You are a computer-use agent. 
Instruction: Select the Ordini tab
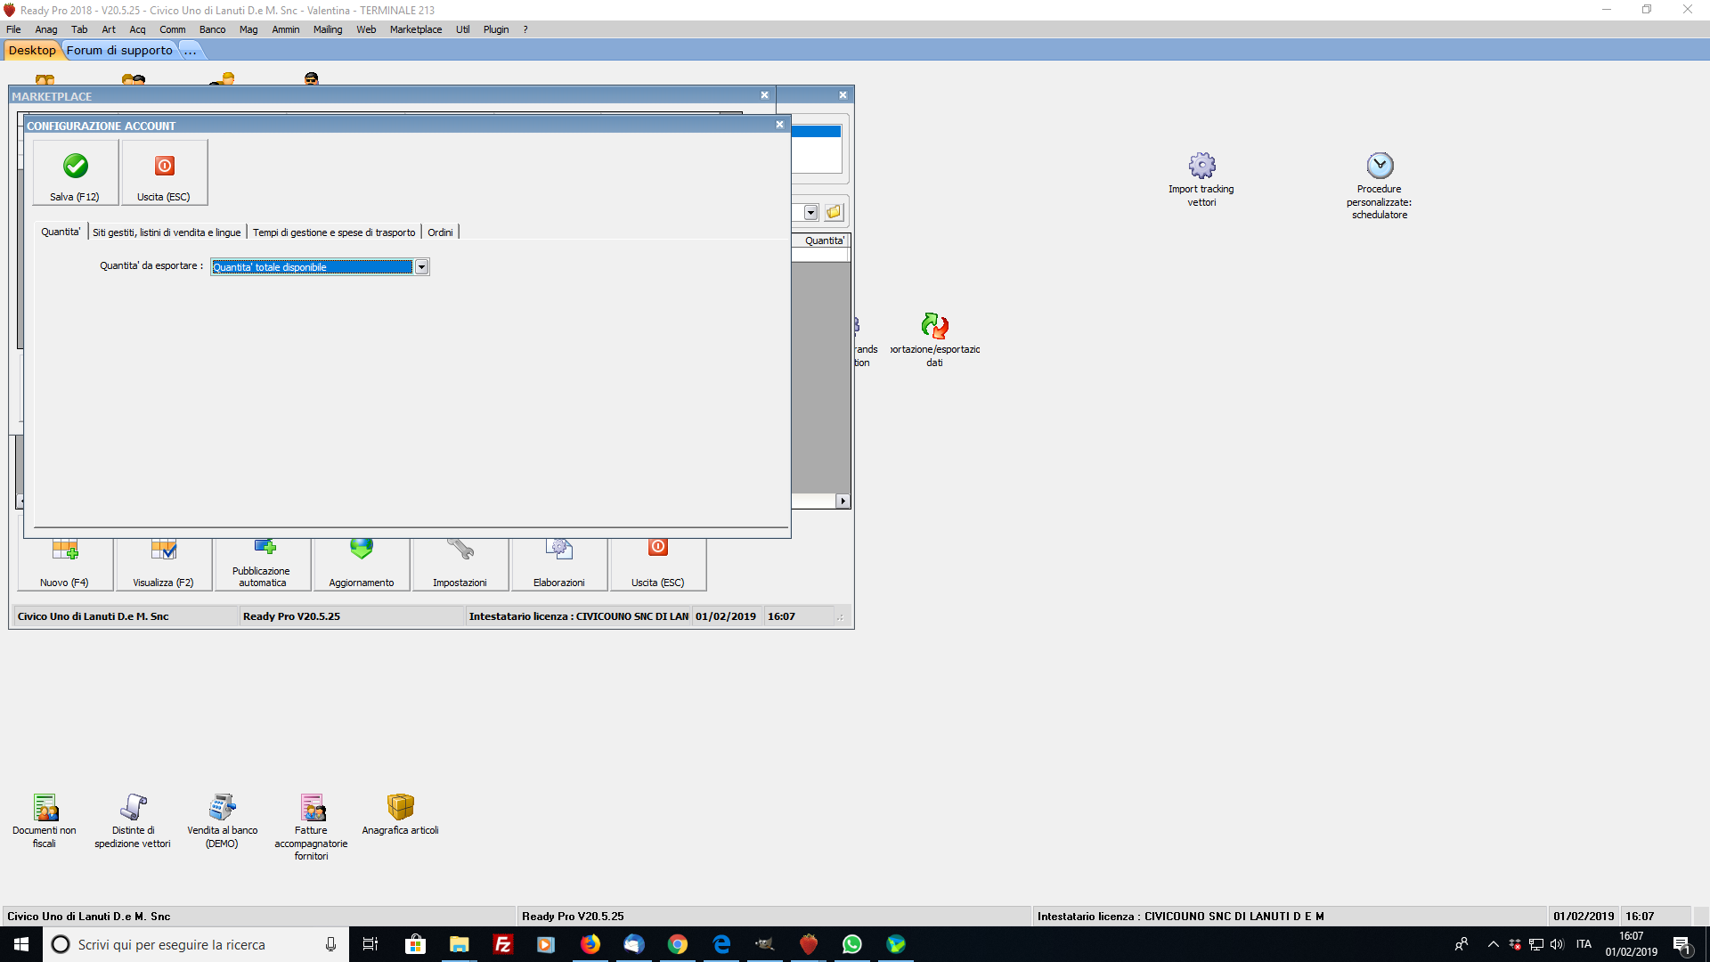(440, 232)
